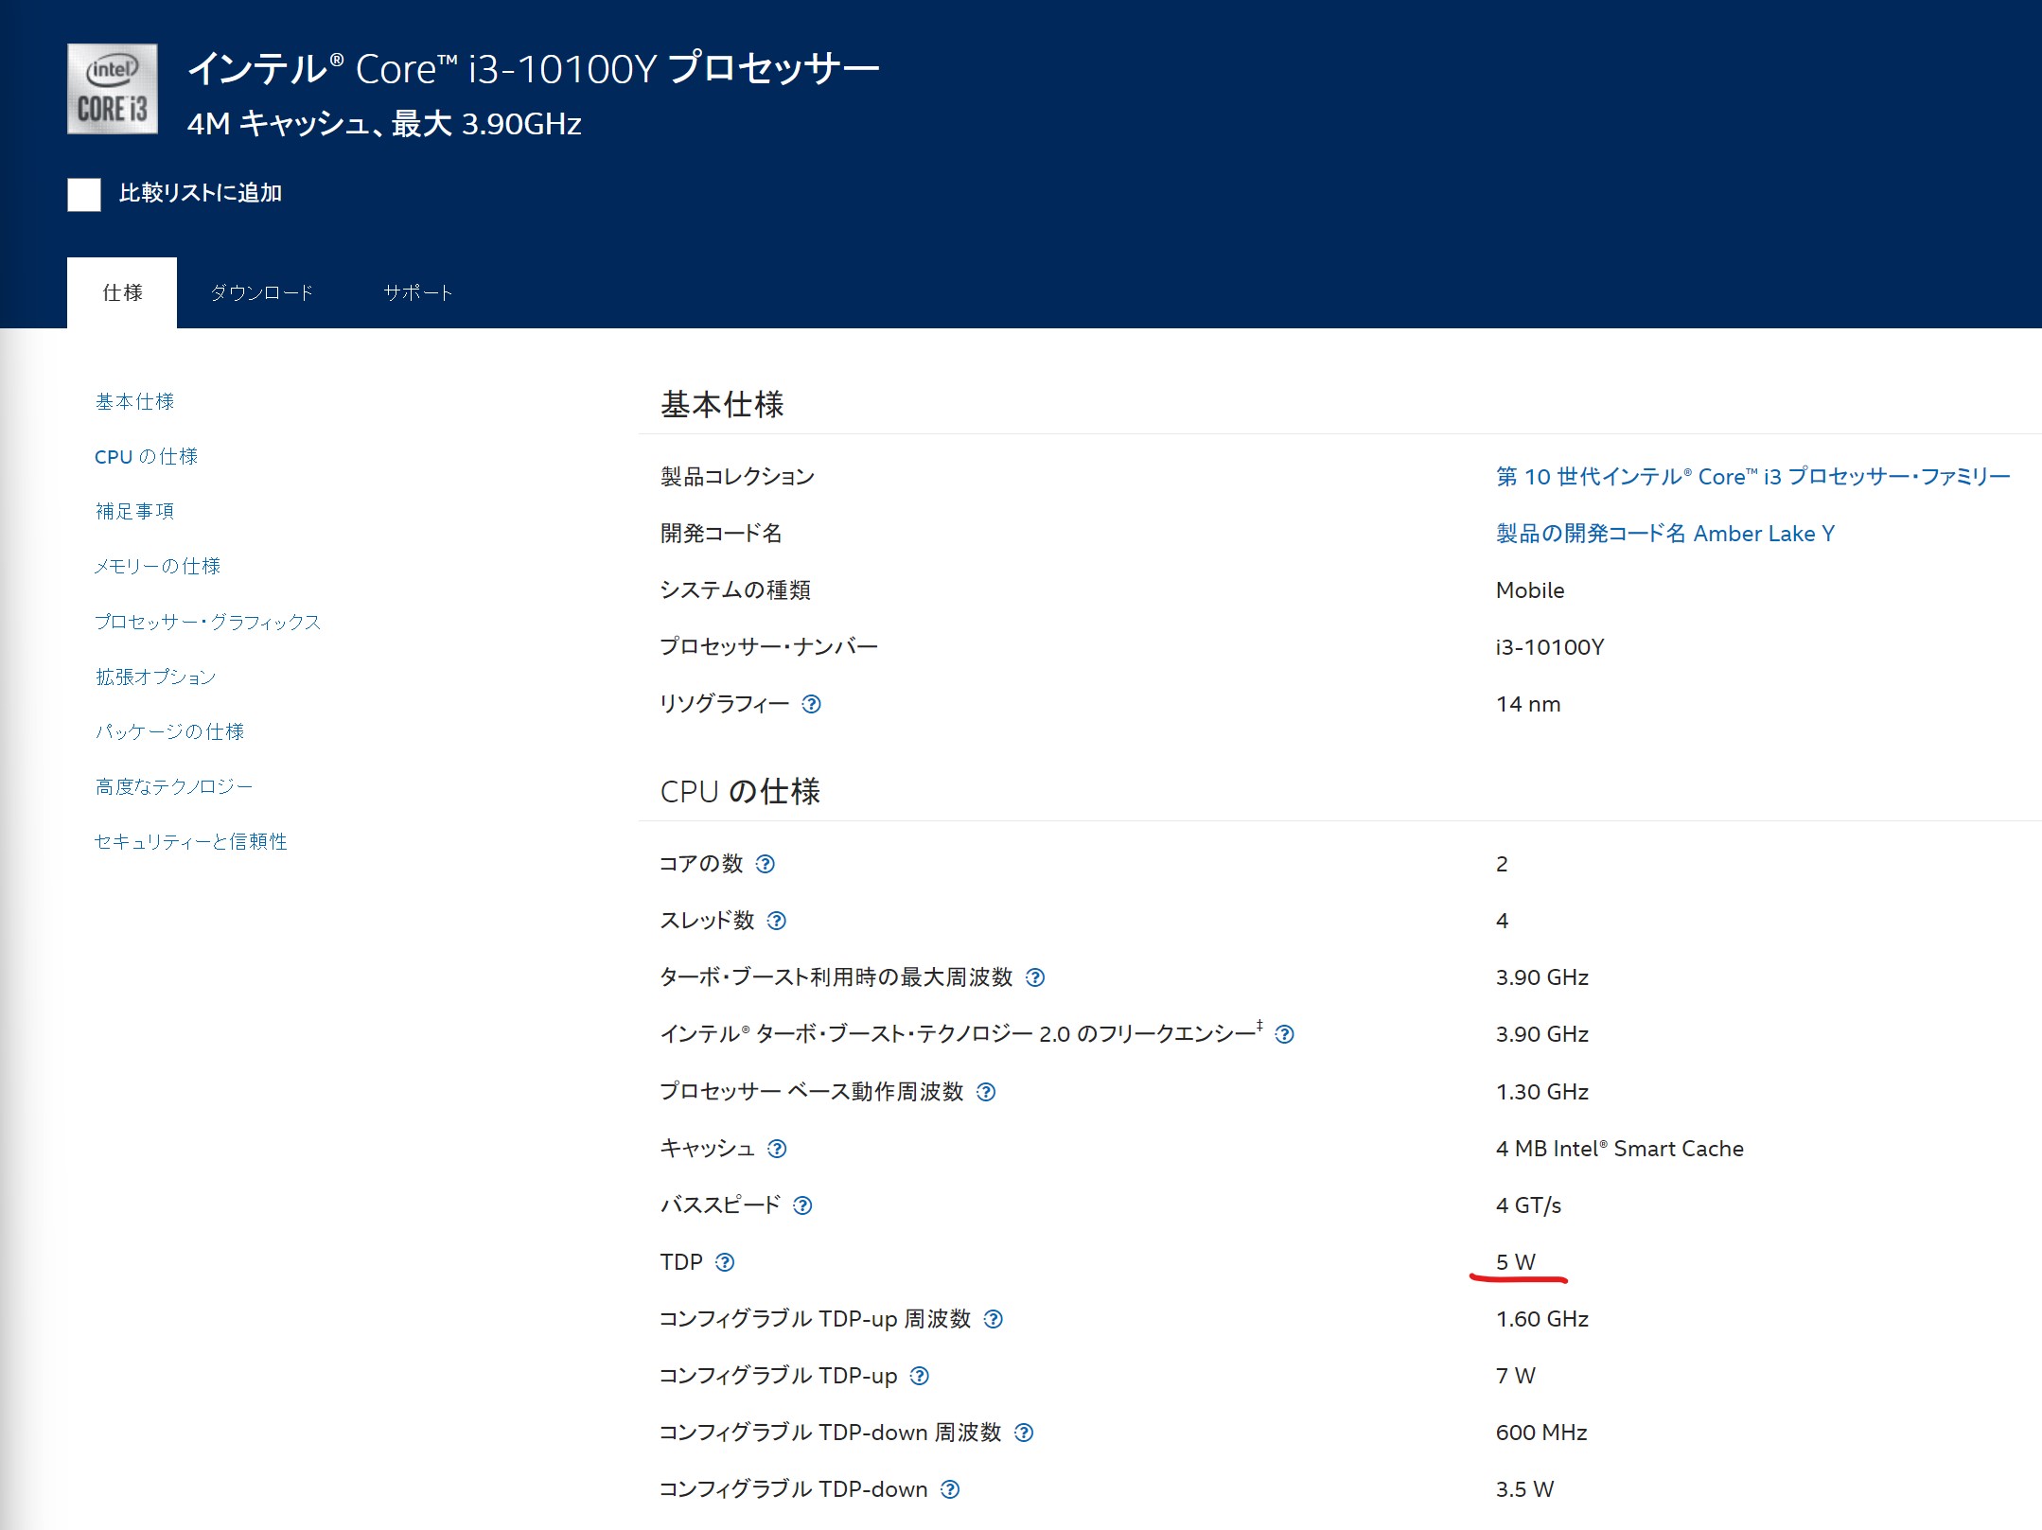Click the Intel Core i3 badge logo

pos(113,89)
